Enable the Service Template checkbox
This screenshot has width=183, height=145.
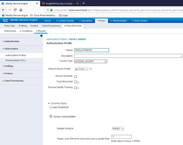tap(75, 77)
